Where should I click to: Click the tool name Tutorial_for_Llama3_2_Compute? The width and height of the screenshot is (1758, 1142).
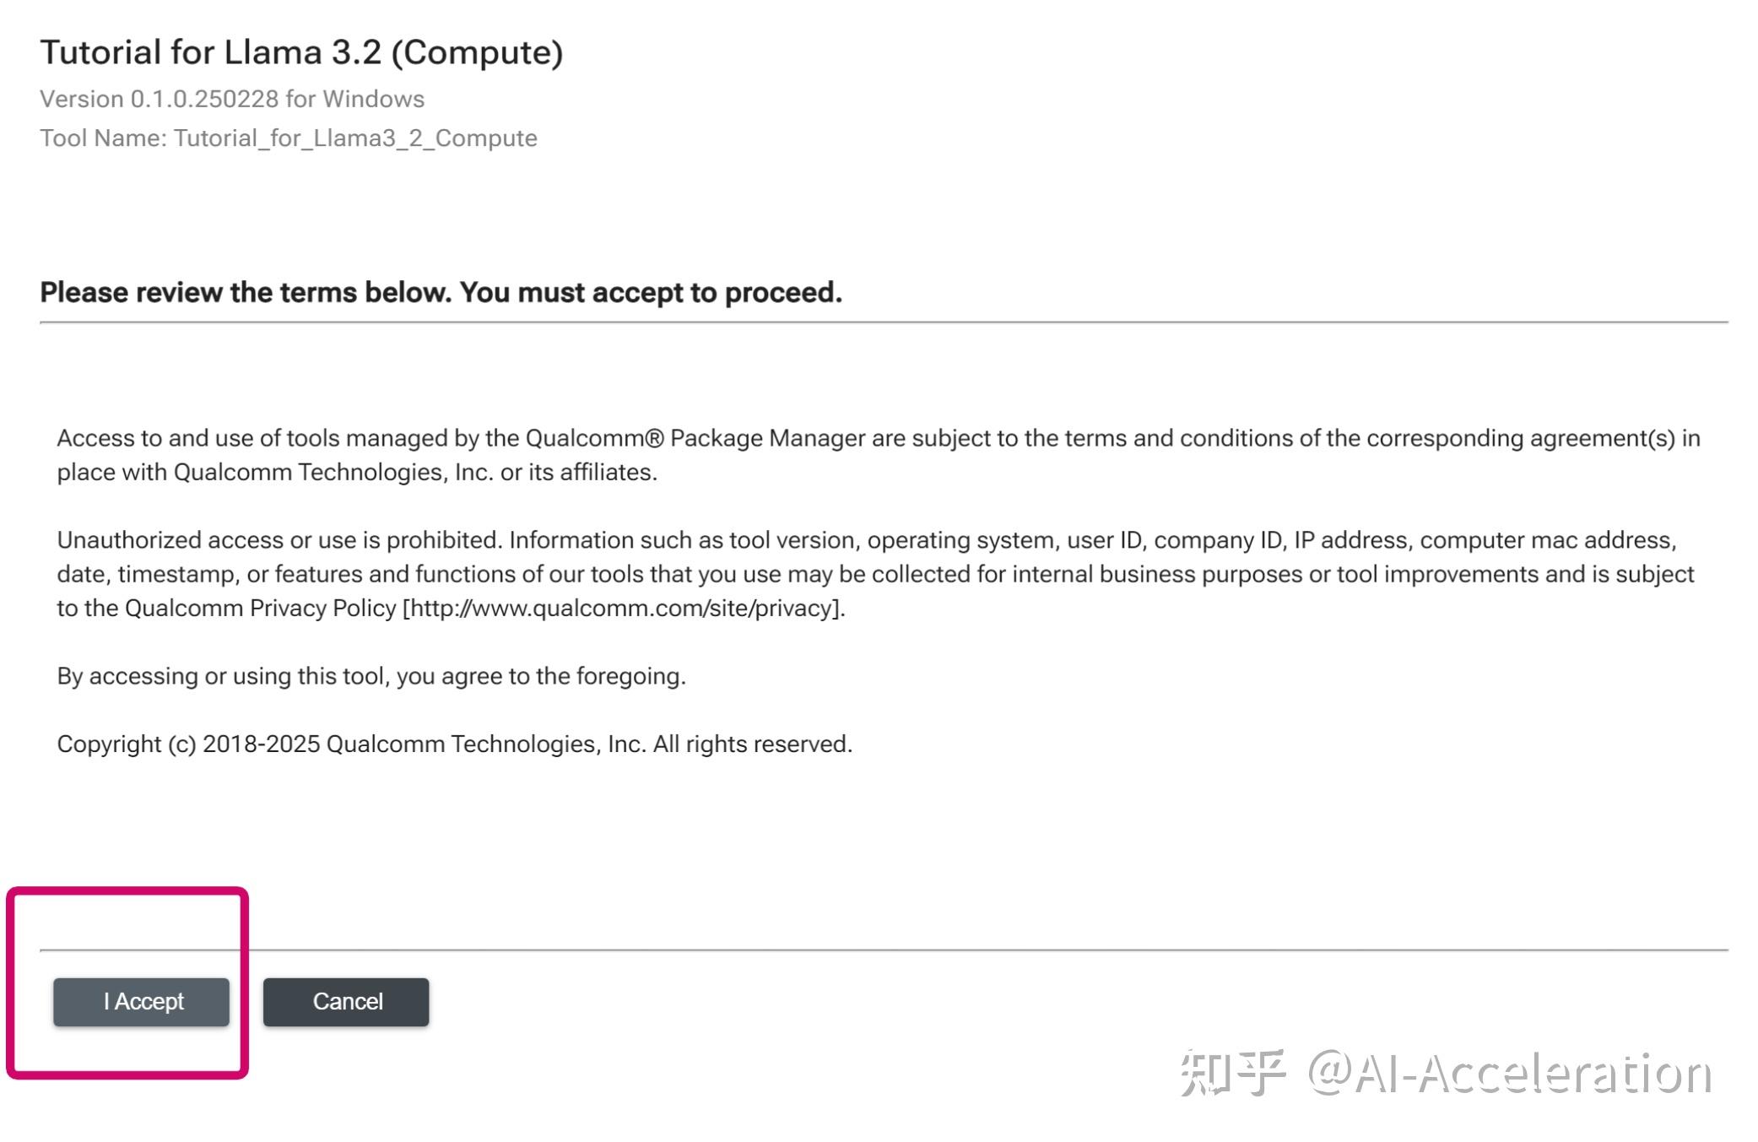tap(288, 137)
